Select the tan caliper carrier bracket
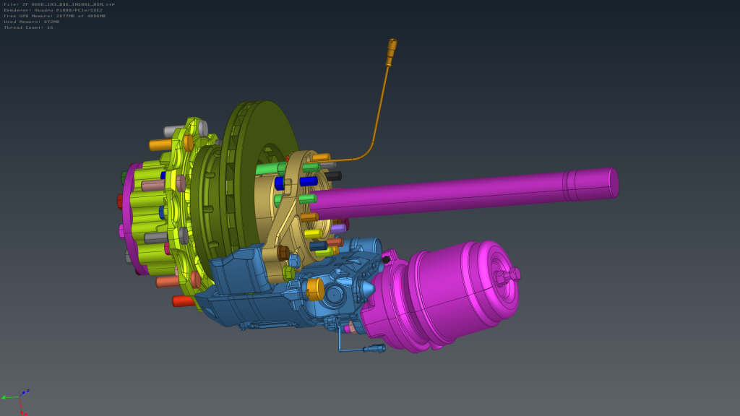Screen dimensions: 740x416 point(288,212)
